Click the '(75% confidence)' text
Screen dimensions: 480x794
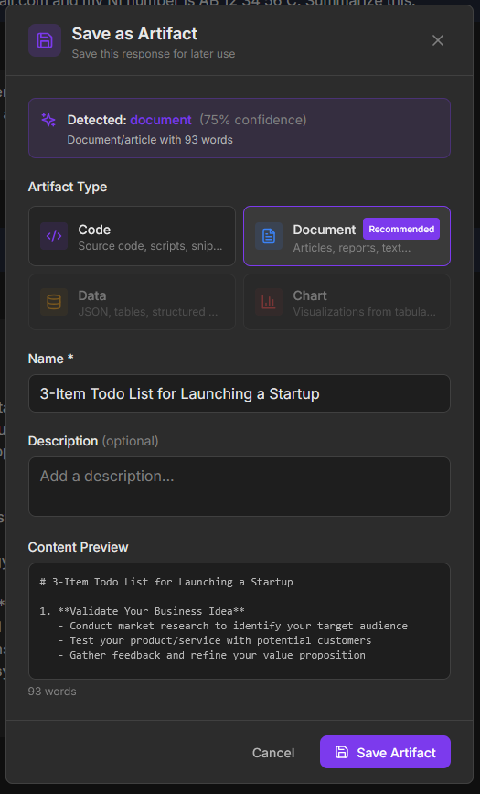pos(252,120)
